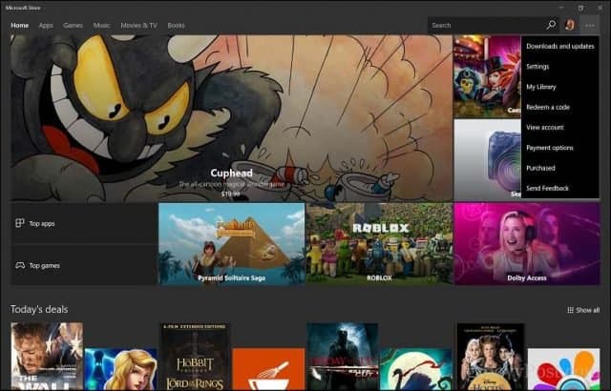Click the Top games controller icon
The image size is (611, 391).
(19, 265)
